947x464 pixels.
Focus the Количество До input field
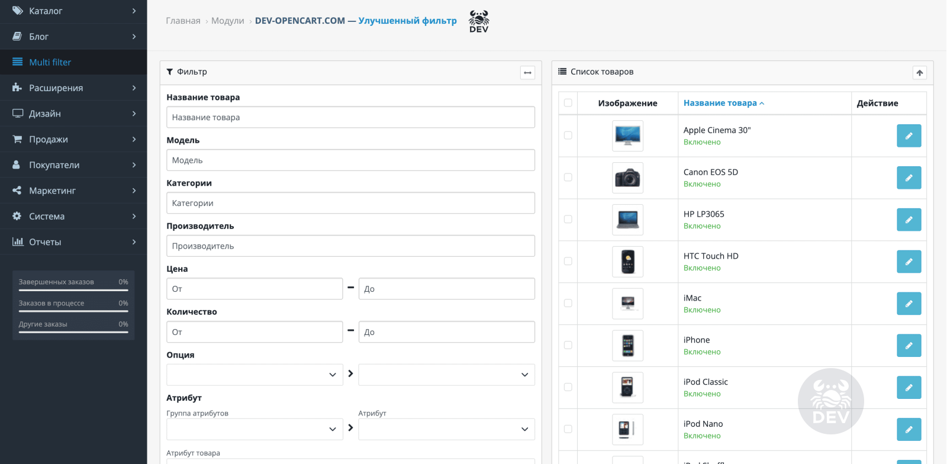(447, 332)
